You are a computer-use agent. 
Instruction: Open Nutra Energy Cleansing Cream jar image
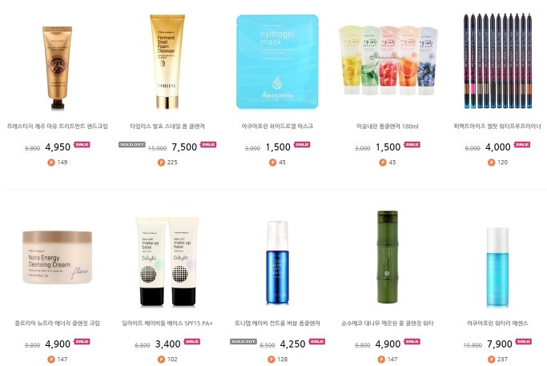pyautogui.click(x=57, y=257)
